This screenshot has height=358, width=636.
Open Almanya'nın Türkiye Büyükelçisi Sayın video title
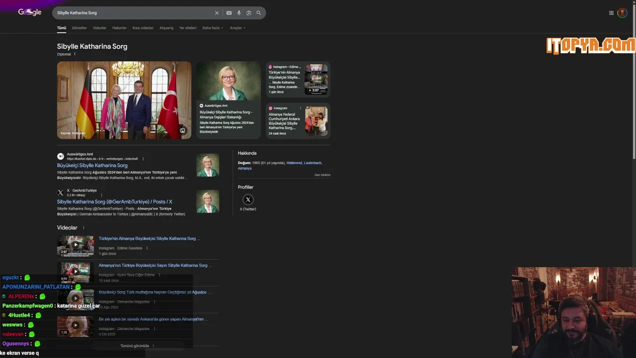[x=155, y=266]
